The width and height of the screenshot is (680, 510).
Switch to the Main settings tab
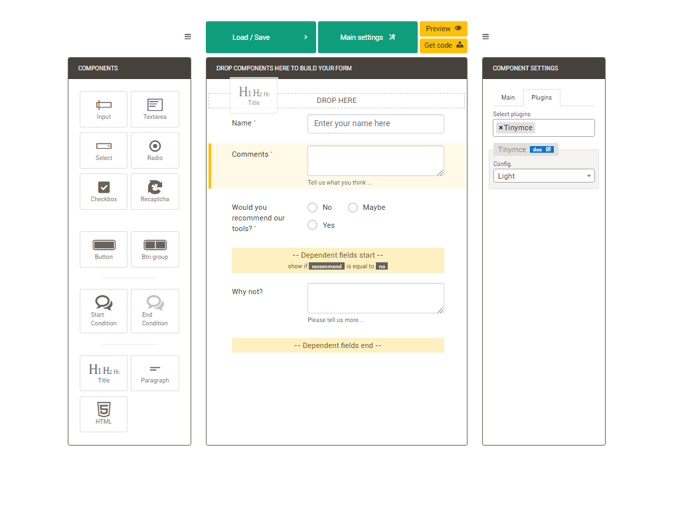[x=367, y=37]
